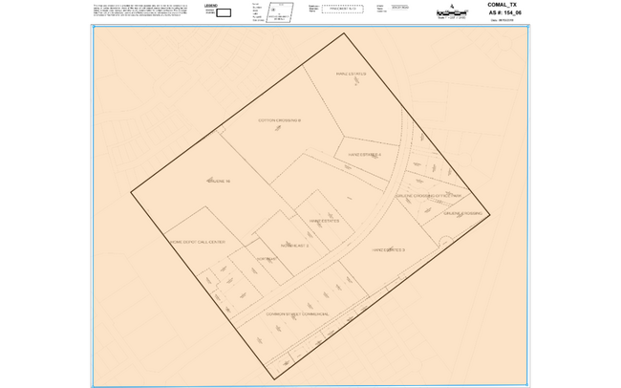Click the Northeast parcel below Northeast 2
The image size is (621, 388).
tap(266, 259)
